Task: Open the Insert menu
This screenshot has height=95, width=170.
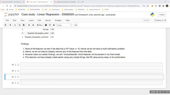Action: tap(31, 20)
